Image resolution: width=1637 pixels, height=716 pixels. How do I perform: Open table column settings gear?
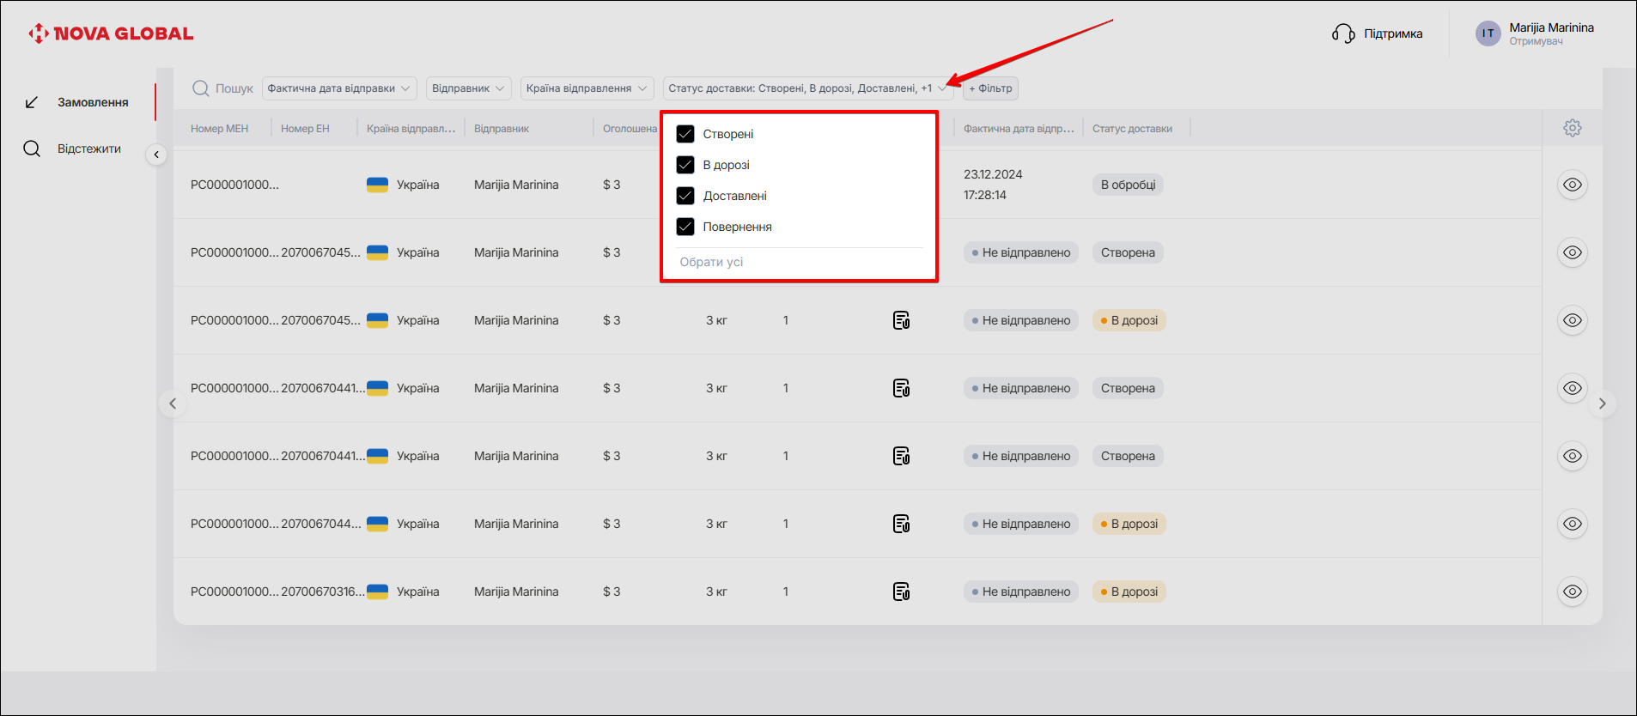[x=1572, y=128]
